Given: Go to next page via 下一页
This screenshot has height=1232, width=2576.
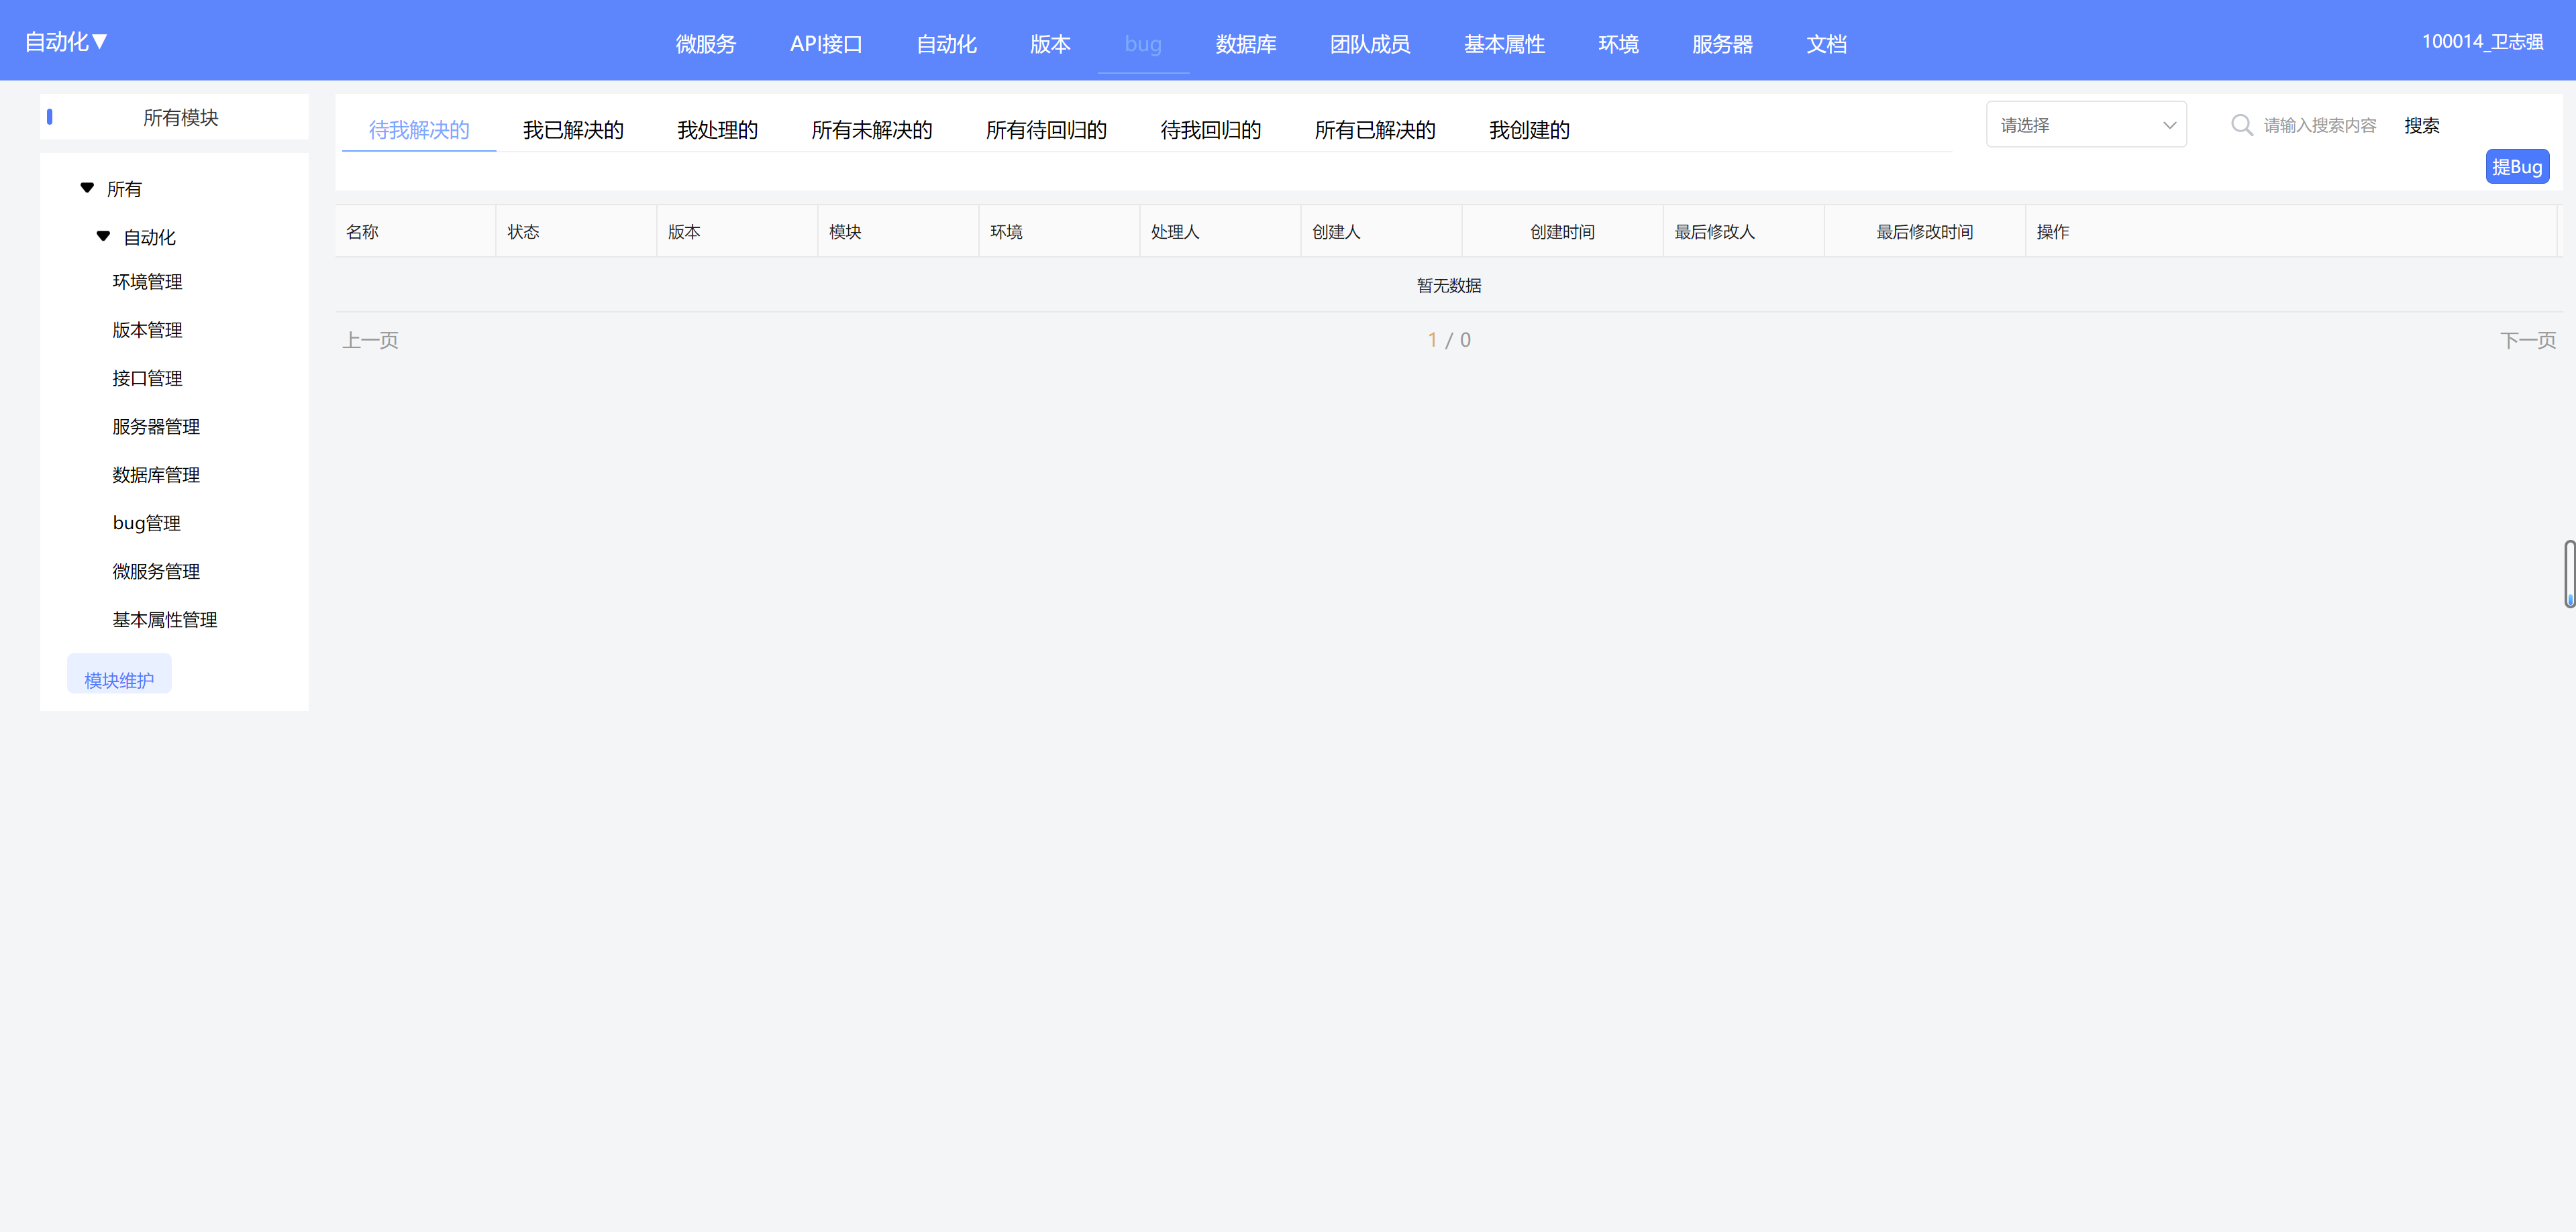Looking at the screenshot, I should (x=2527, y=340).
